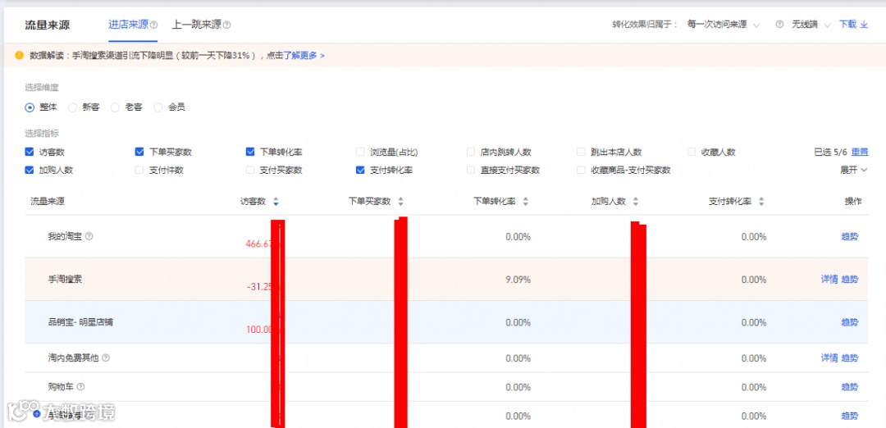Click the orange notice icon before 数据解读
The image size is (886, 428).
click(x=19, y=55)
